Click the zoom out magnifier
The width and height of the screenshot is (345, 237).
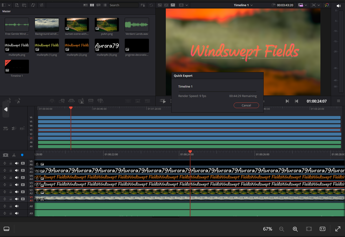(281, 229)
